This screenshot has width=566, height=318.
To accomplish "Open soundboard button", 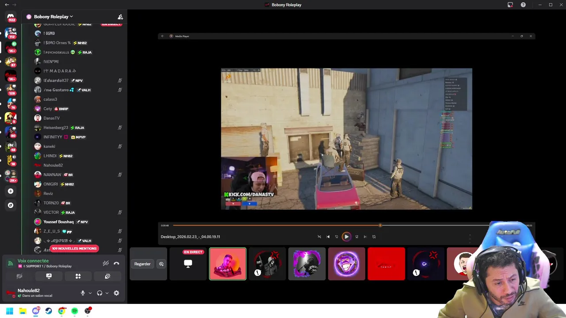I will (x=107, y=276).
